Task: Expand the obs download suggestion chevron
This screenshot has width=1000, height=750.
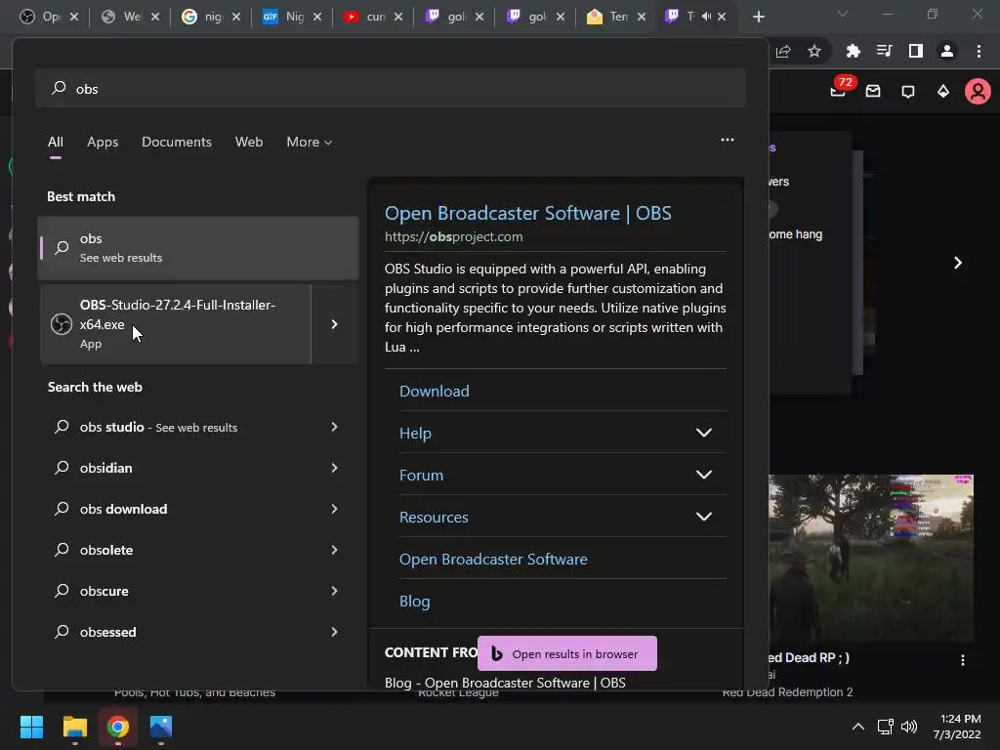Action: pos(335,508)
